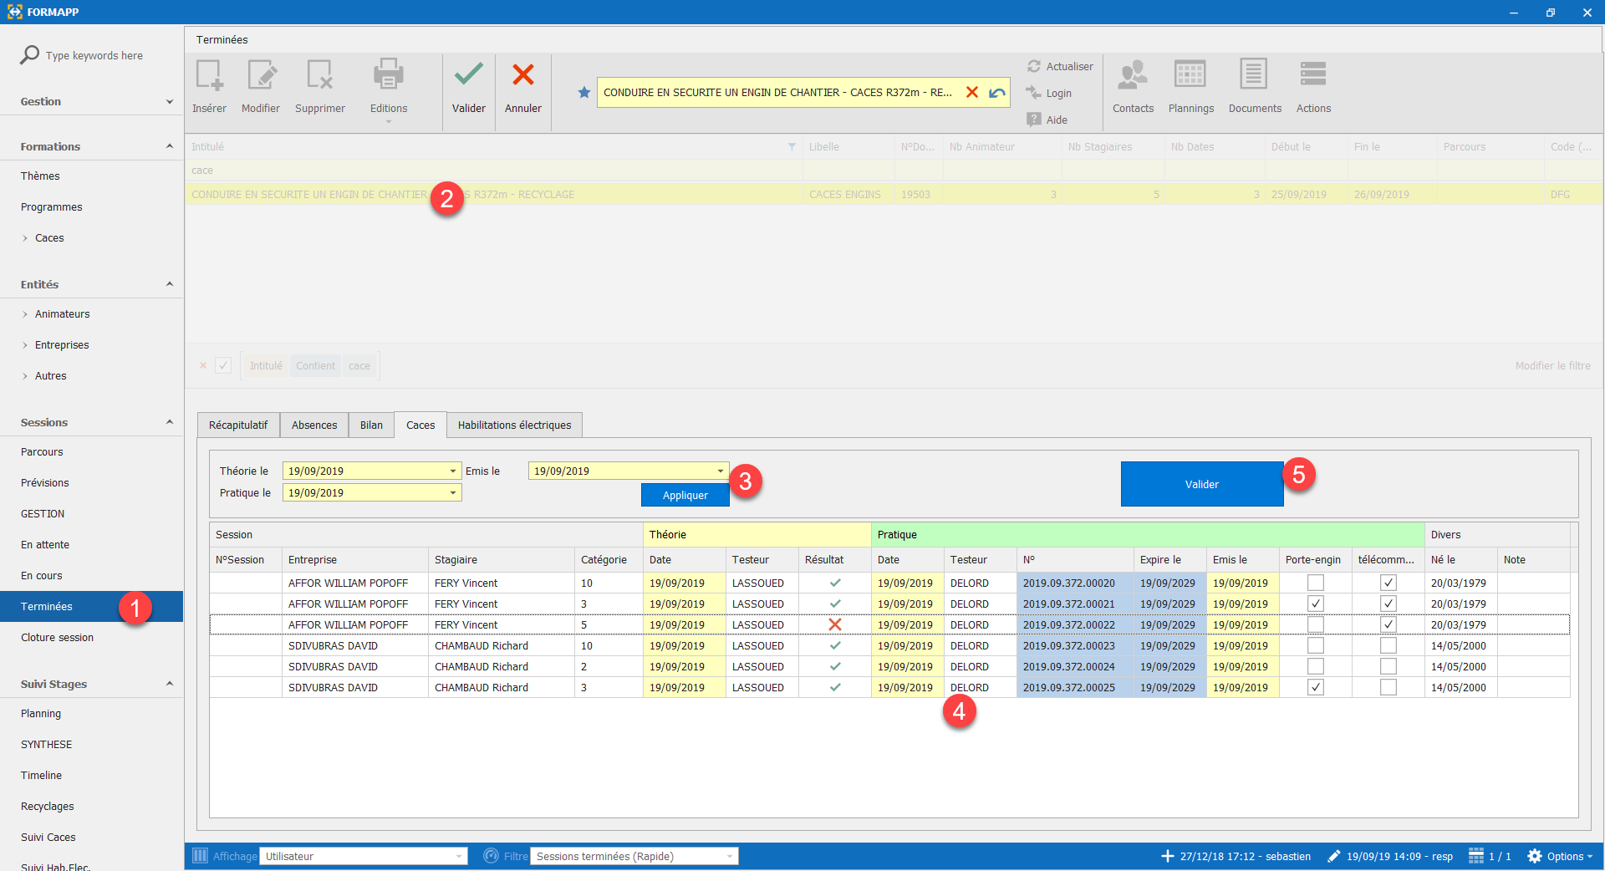Click the cace filter row cell under Intitulé

click(x=493, y=171)
